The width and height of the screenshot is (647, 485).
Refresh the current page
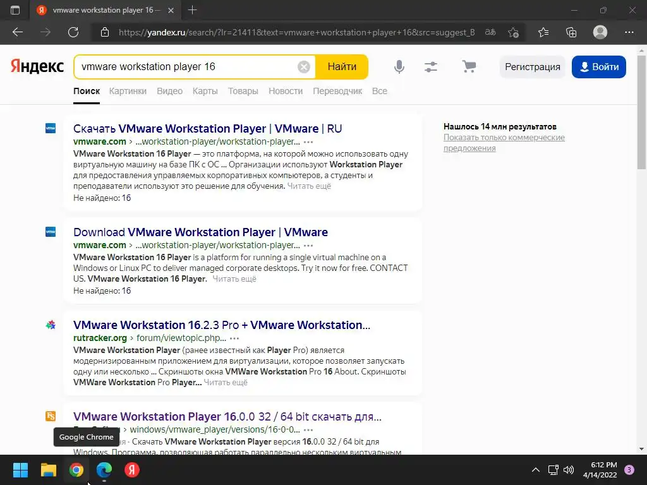[73, 32]
